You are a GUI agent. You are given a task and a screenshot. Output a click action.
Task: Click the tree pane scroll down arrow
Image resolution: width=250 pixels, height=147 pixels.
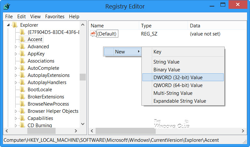click(x=83, y=124)
